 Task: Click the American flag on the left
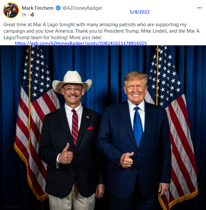point(35,121)
